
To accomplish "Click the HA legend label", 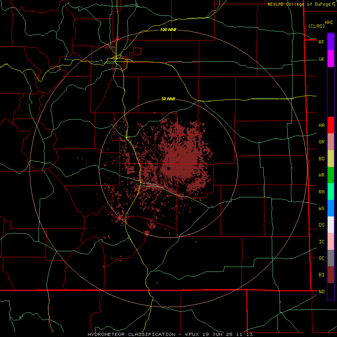I will tap(321, 125).
